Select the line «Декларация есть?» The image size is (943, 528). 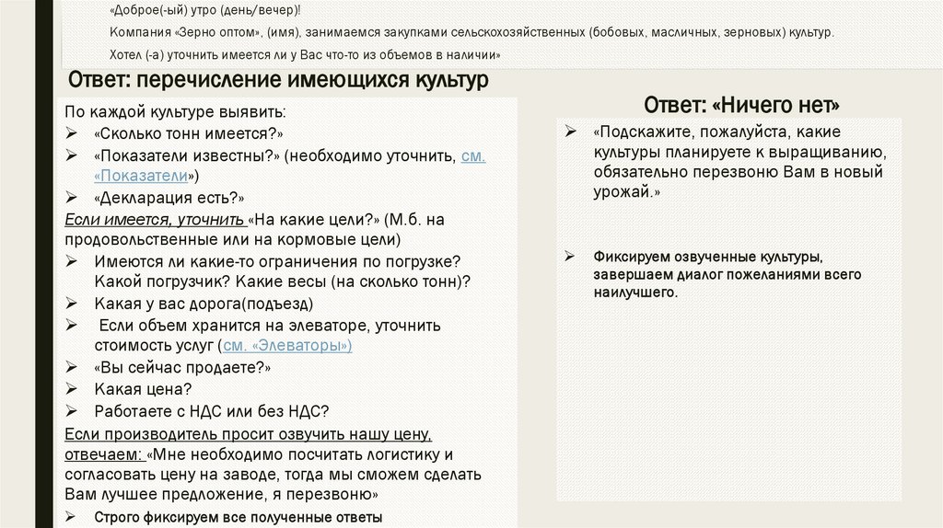click(x=169, y=198)
